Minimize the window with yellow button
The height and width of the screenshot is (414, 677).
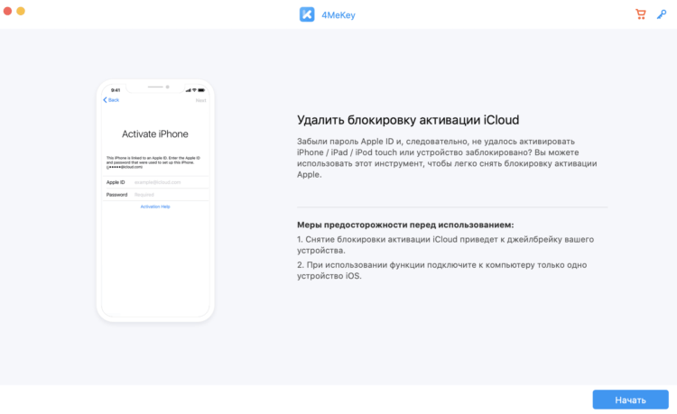click(x=21, y=11)
